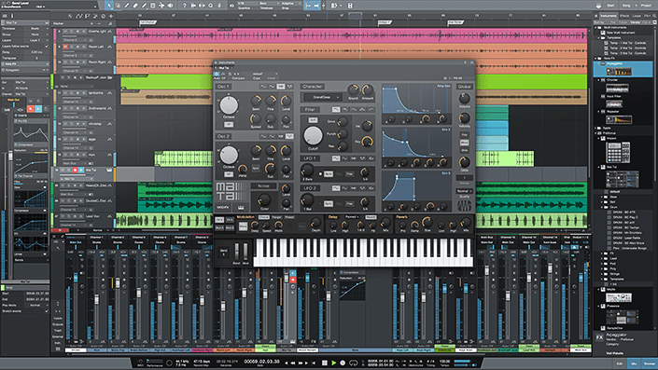The width and height of the screenshot is (658, 370).
Task: Select the Listen speaker tool
Action: (171, 6)
